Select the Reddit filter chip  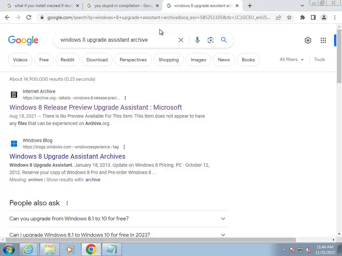tap(67, 60)
